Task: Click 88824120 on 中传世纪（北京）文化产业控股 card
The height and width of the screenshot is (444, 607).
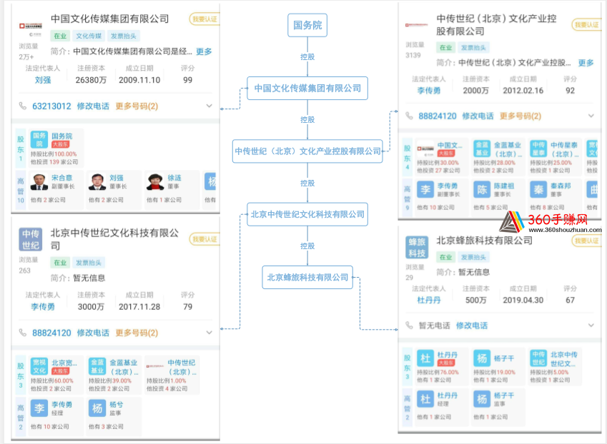Action: point(438,116)
